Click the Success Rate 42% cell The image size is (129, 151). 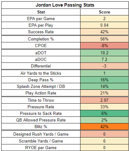[x=104, y=32]
